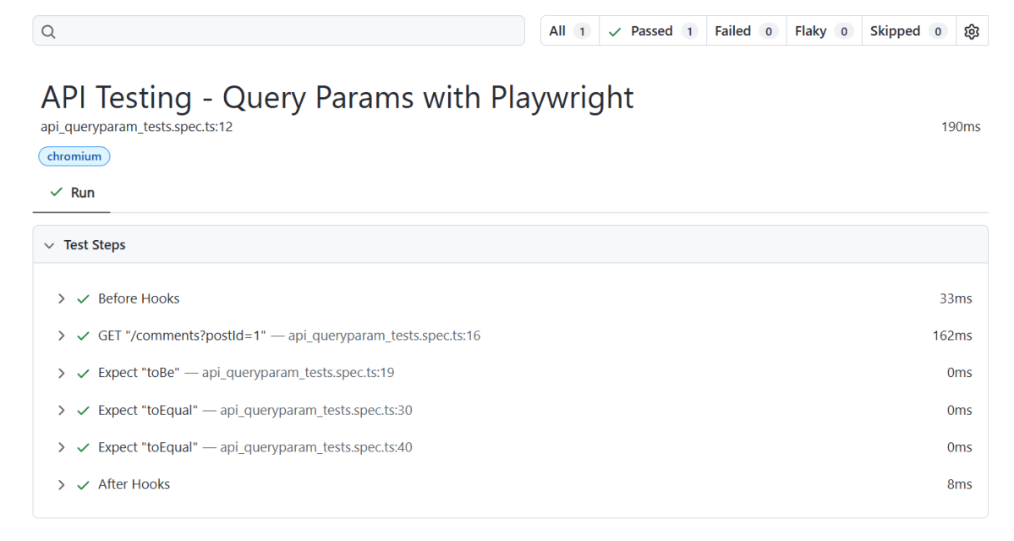The height and width of the screenshot is (541, 1014).
Task: Show All tests filter
Action: click(x=569, y=31)
